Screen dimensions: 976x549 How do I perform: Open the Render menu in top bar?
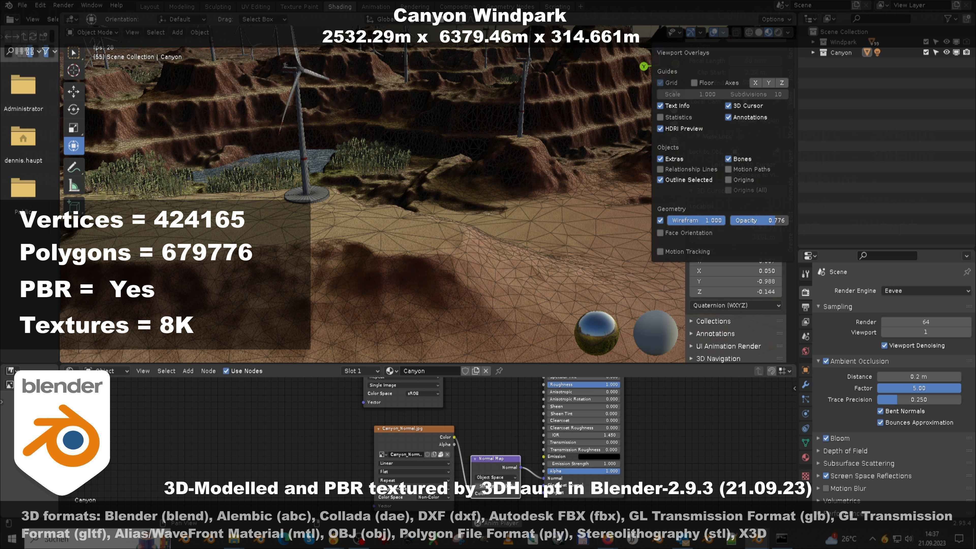pyautogui.click(x=63, y=5)
